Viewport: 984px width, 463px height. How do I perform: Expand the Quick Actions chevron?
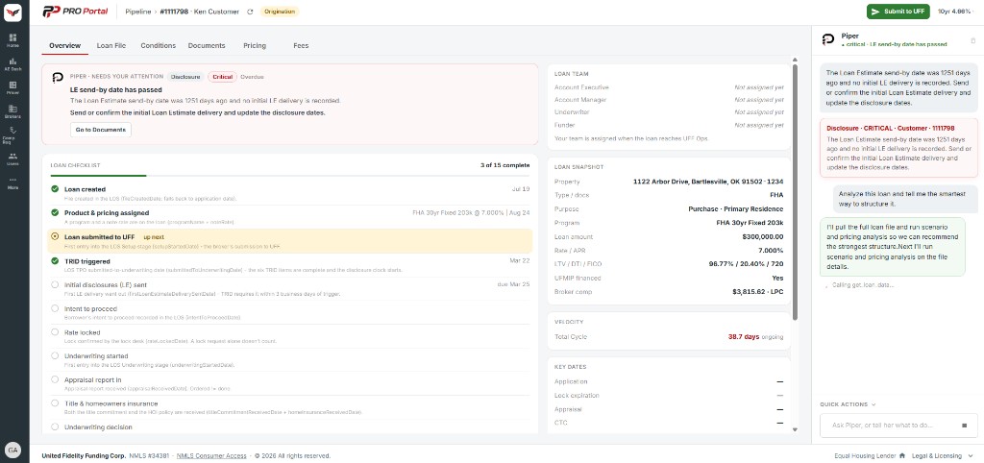tap(873, 404)
